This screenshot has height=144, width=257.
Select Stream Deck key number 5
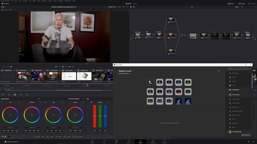188,82
